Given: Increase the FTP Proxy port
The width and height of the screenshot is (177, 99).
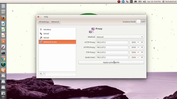Looking at the screenshot, I should pyautogui.click(x=142, y=52).
